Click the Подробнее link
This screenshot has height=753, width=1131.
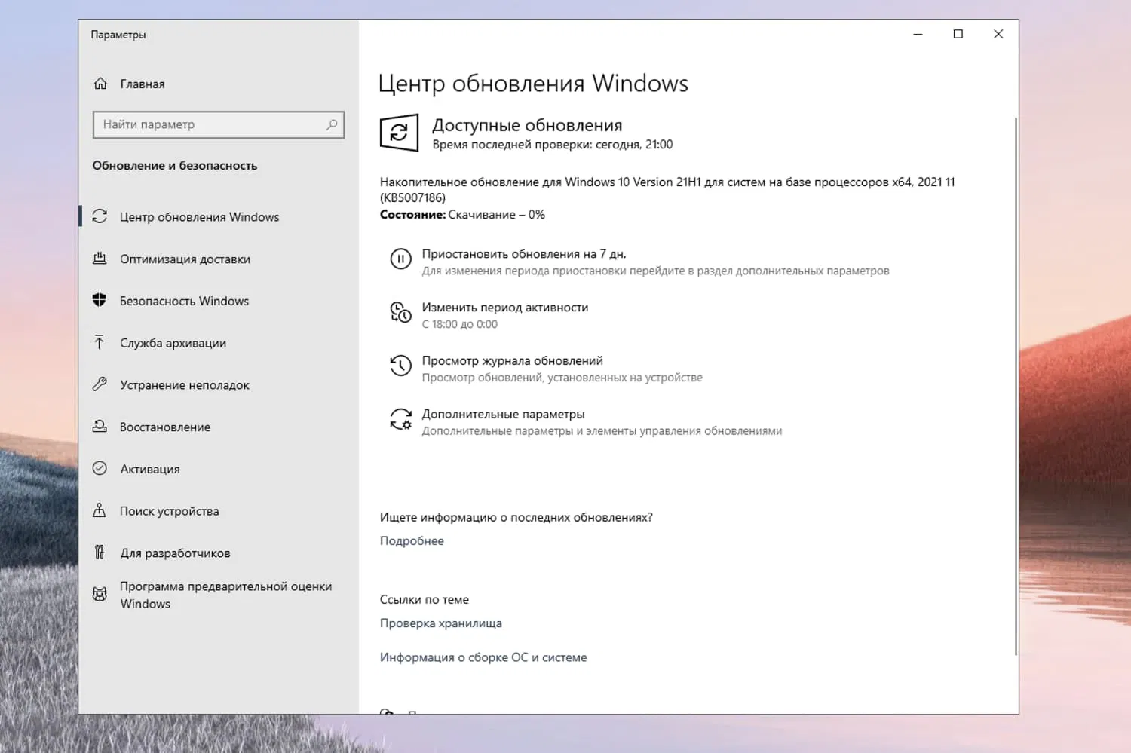(412, 540)
